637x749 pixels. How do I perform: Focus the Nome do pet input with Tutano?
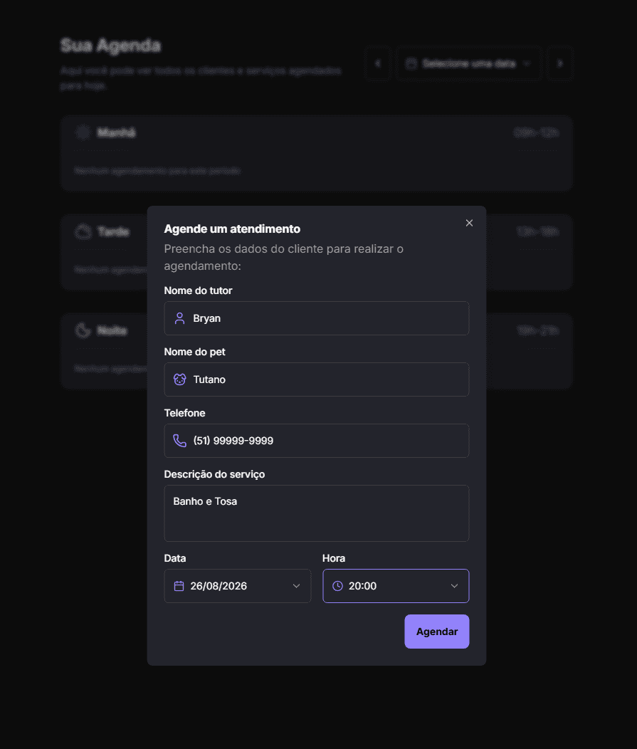point(317,379)
